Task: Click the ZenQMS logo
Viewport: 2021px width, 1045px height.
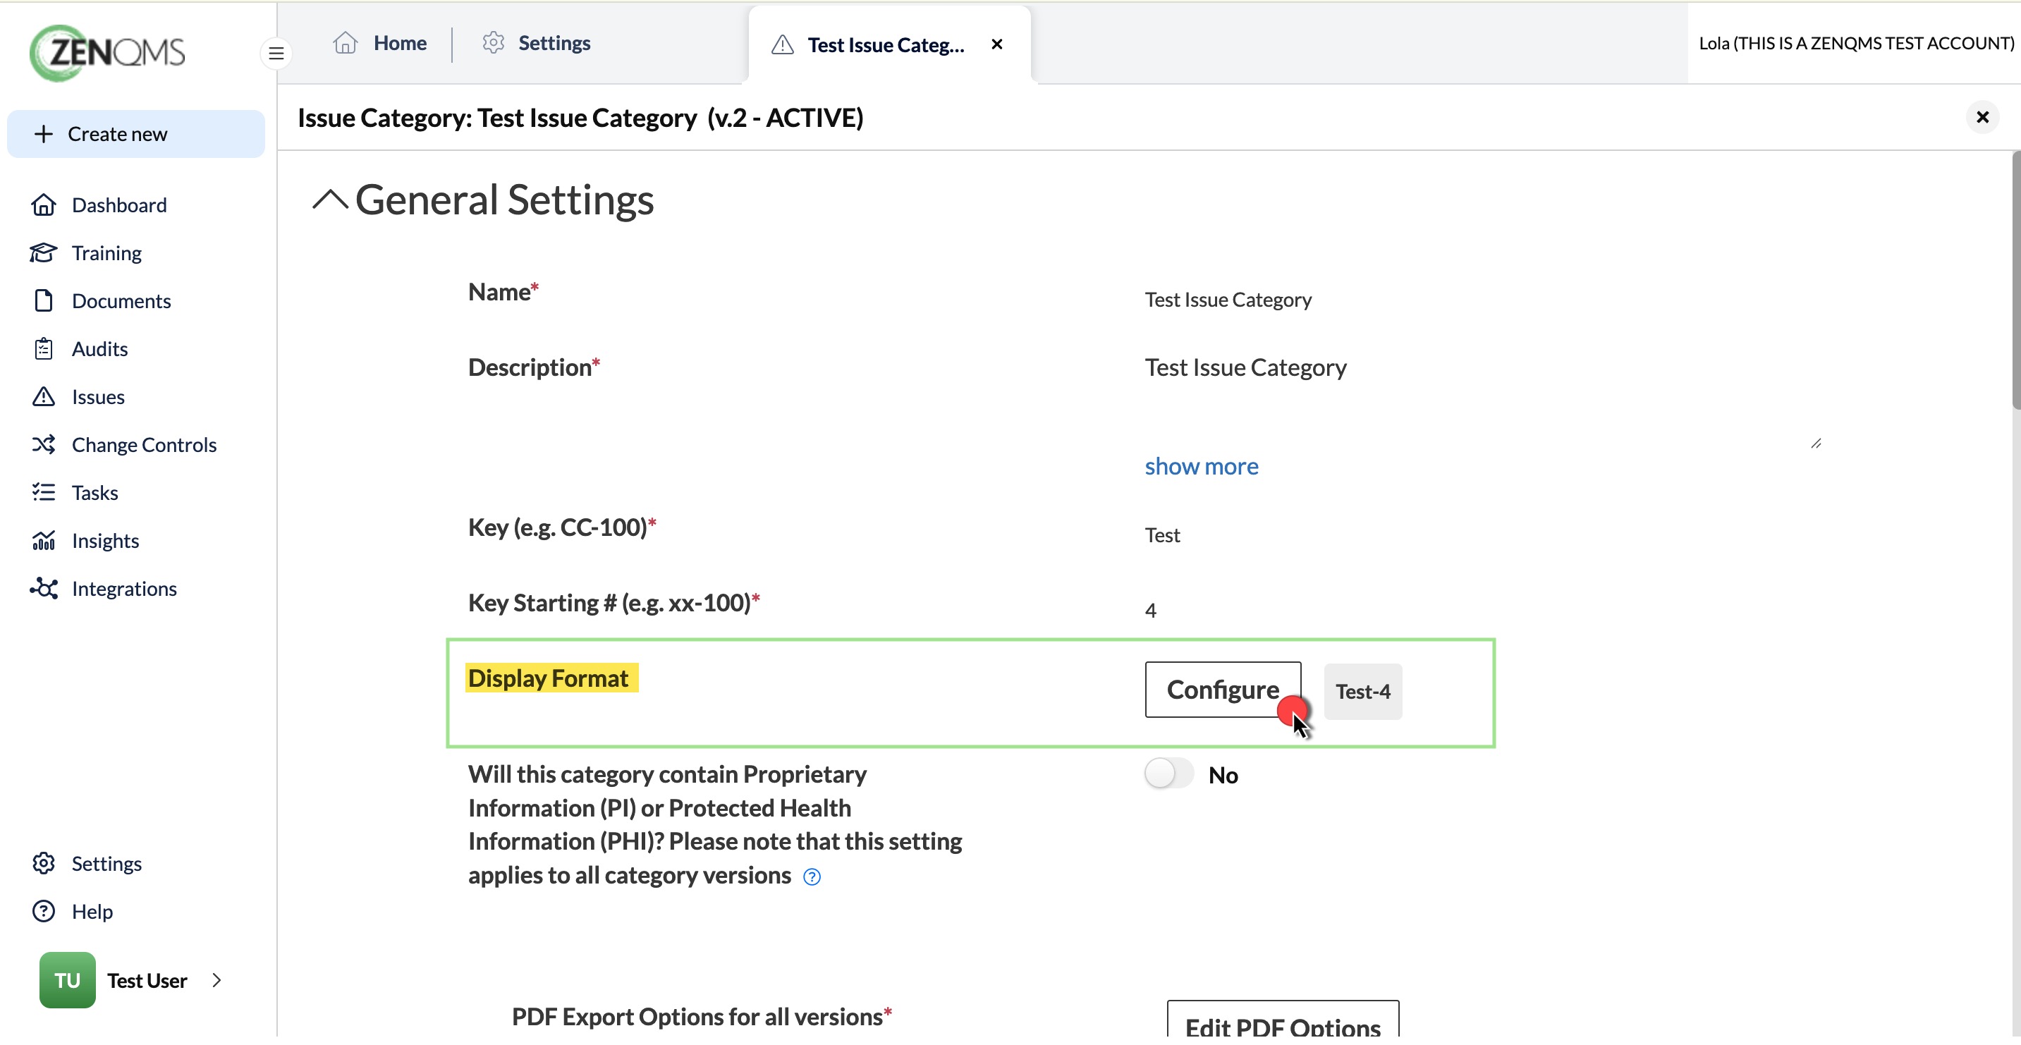Action: pyautogui.click(x=107, y=53)
